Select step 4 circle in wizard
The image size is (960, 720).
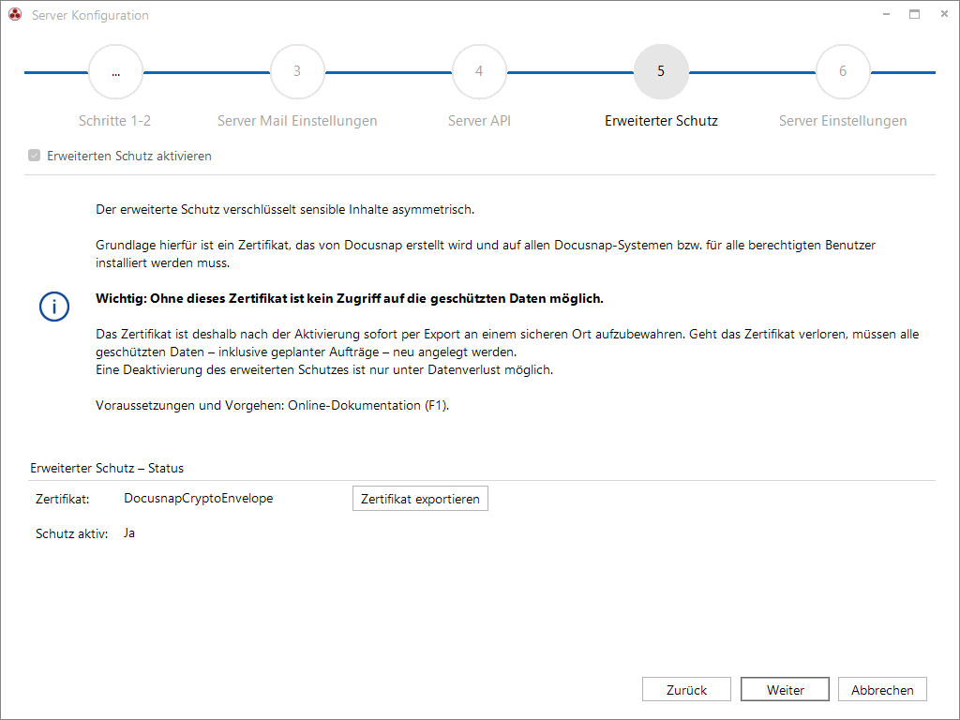pos(479,71)
